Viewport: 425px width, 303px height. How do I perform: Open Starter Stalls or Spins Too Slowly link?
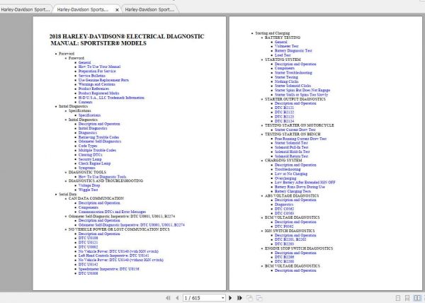click(x=302, y=95)
